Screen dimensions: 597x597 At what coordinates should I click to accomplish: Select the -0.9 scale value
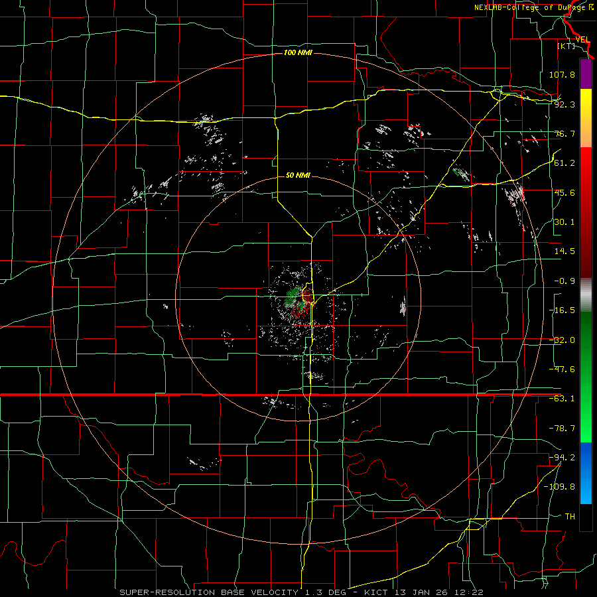coord(564,281)
